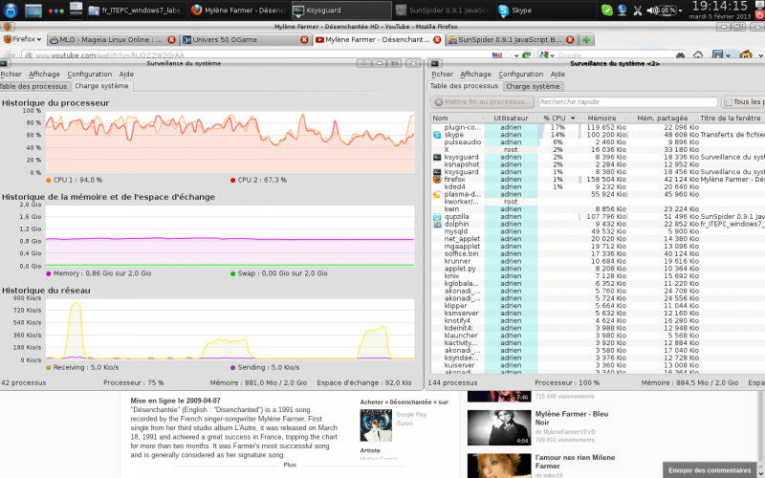Switch to Charge système tab in window <2>
The width and height of the screenshot is (765, 478).
tap(533, 86)
